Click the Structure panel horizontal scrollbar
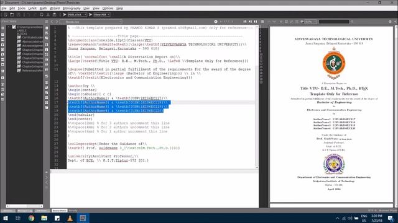 coord(25,206)
